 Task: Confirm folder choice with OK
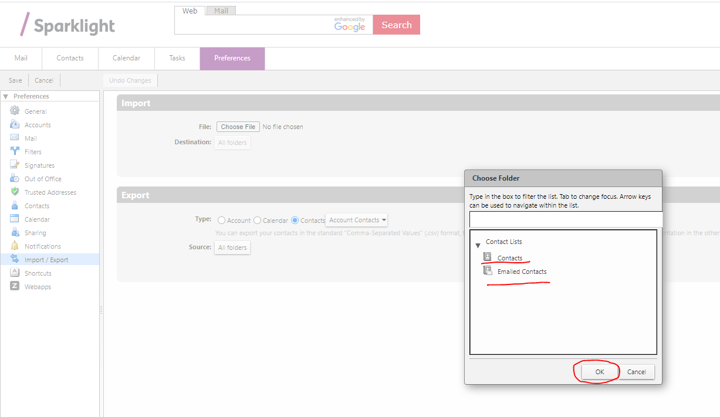click(x=600, y=372)
